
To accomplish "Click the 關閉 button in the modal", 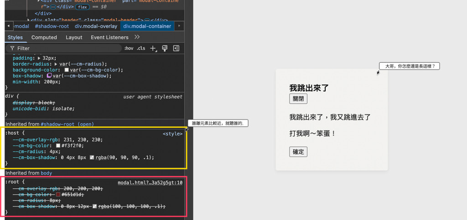I will click(298, 99).
